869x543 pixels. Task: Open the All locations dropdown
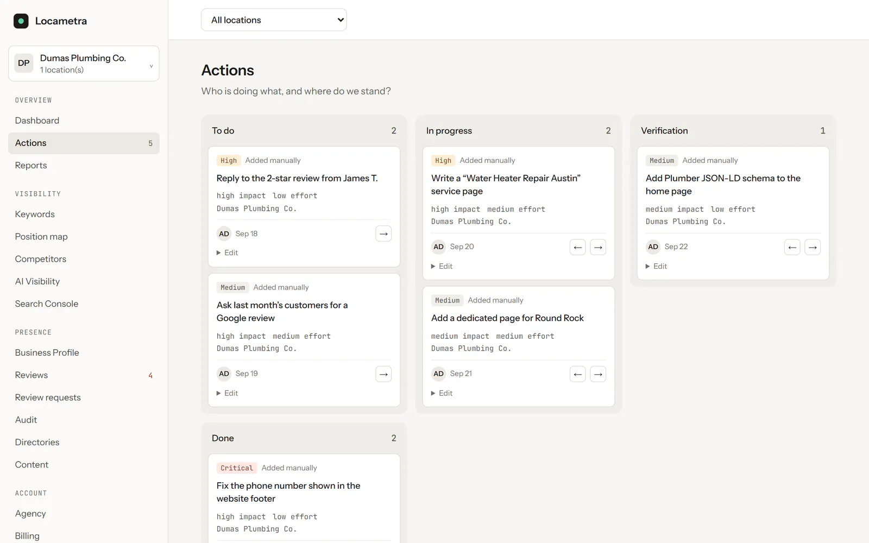pyautogui.click(x=274, y=20)
